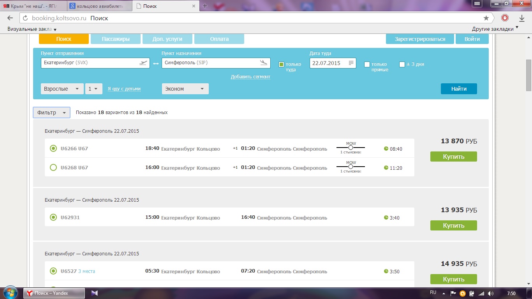Click the action center flag tray icon
This screenshot has height=299, width=532.
point(453,293)
